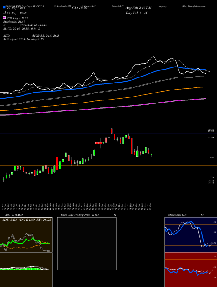Select the '50 Day = 19.69' legend text
217x287 pixels.
click(x=16, y=13)
